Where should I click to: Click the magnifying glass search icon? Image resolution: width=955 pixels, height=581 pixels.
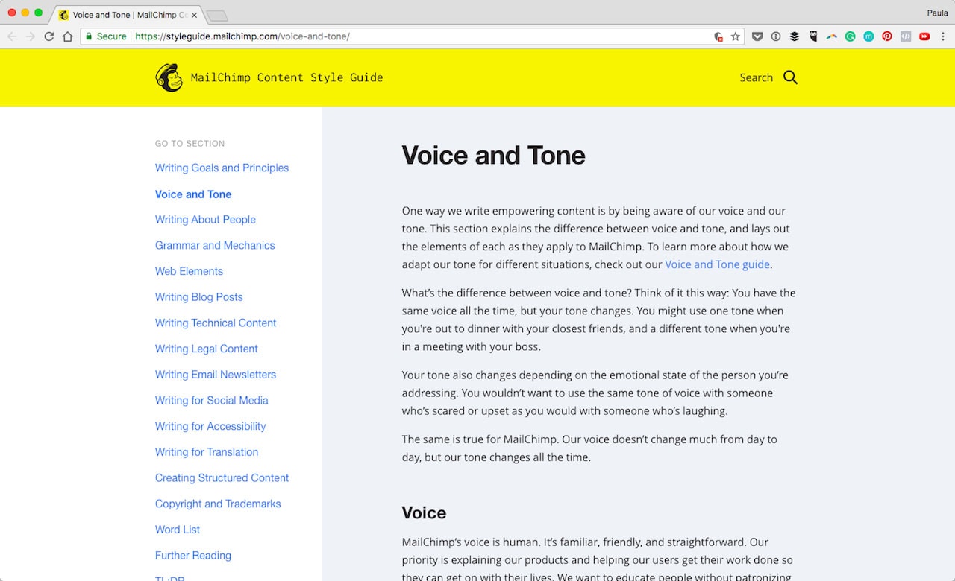(x=791, y=77)
